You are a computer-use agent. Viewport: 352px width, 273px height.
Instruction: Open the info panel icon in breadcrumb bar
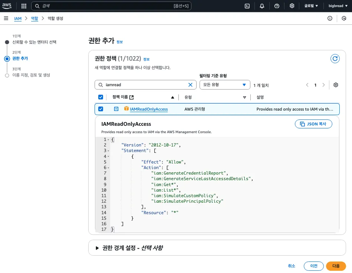pyautogui.click(x=329, y=18)
